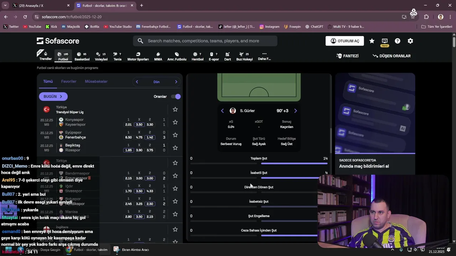Image resolution: width=456 pixels, height=256 pixels.
Task: Open the FANTEZİ link
Action: tap(347, 56)
